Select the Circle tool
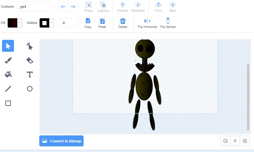This screenshot has height=152, width=254. click(30, 89)
